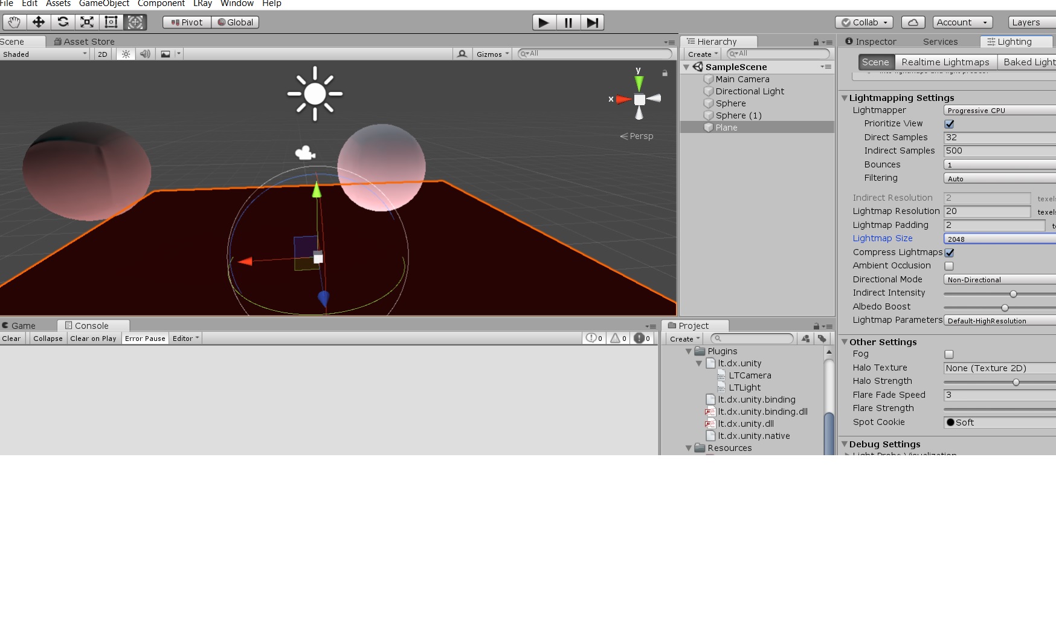Select the combined Transform tool
Screen dimensions: 1056x619
click(x=135, y=22)
